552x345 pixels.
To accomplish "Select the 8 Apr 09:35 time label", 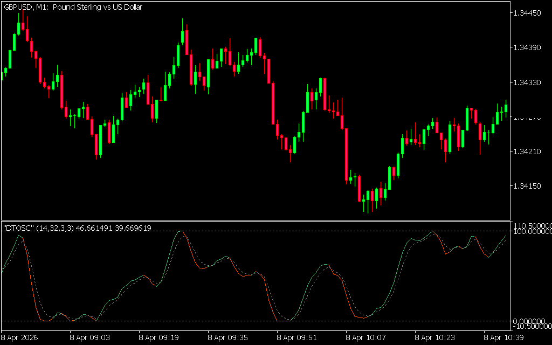I will coord(227,337).
